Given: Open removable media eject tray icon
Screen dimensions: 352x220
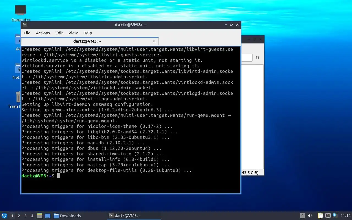Looking at the screenshot, I should click(302, 216).
